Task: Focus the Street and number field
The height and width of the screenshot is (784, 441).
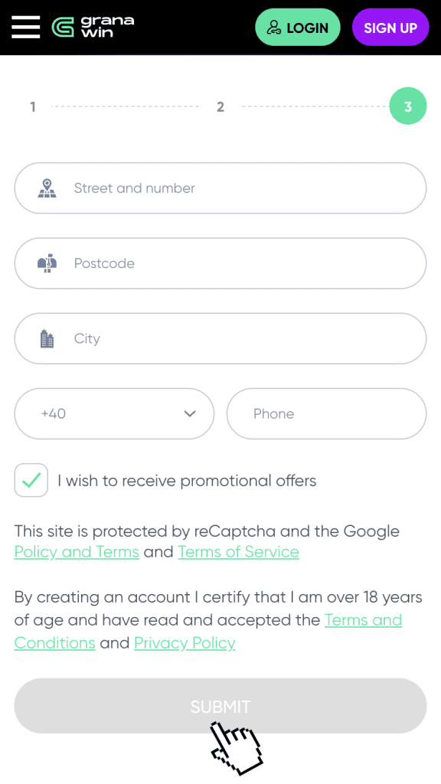Action: [x=220, y=188]
